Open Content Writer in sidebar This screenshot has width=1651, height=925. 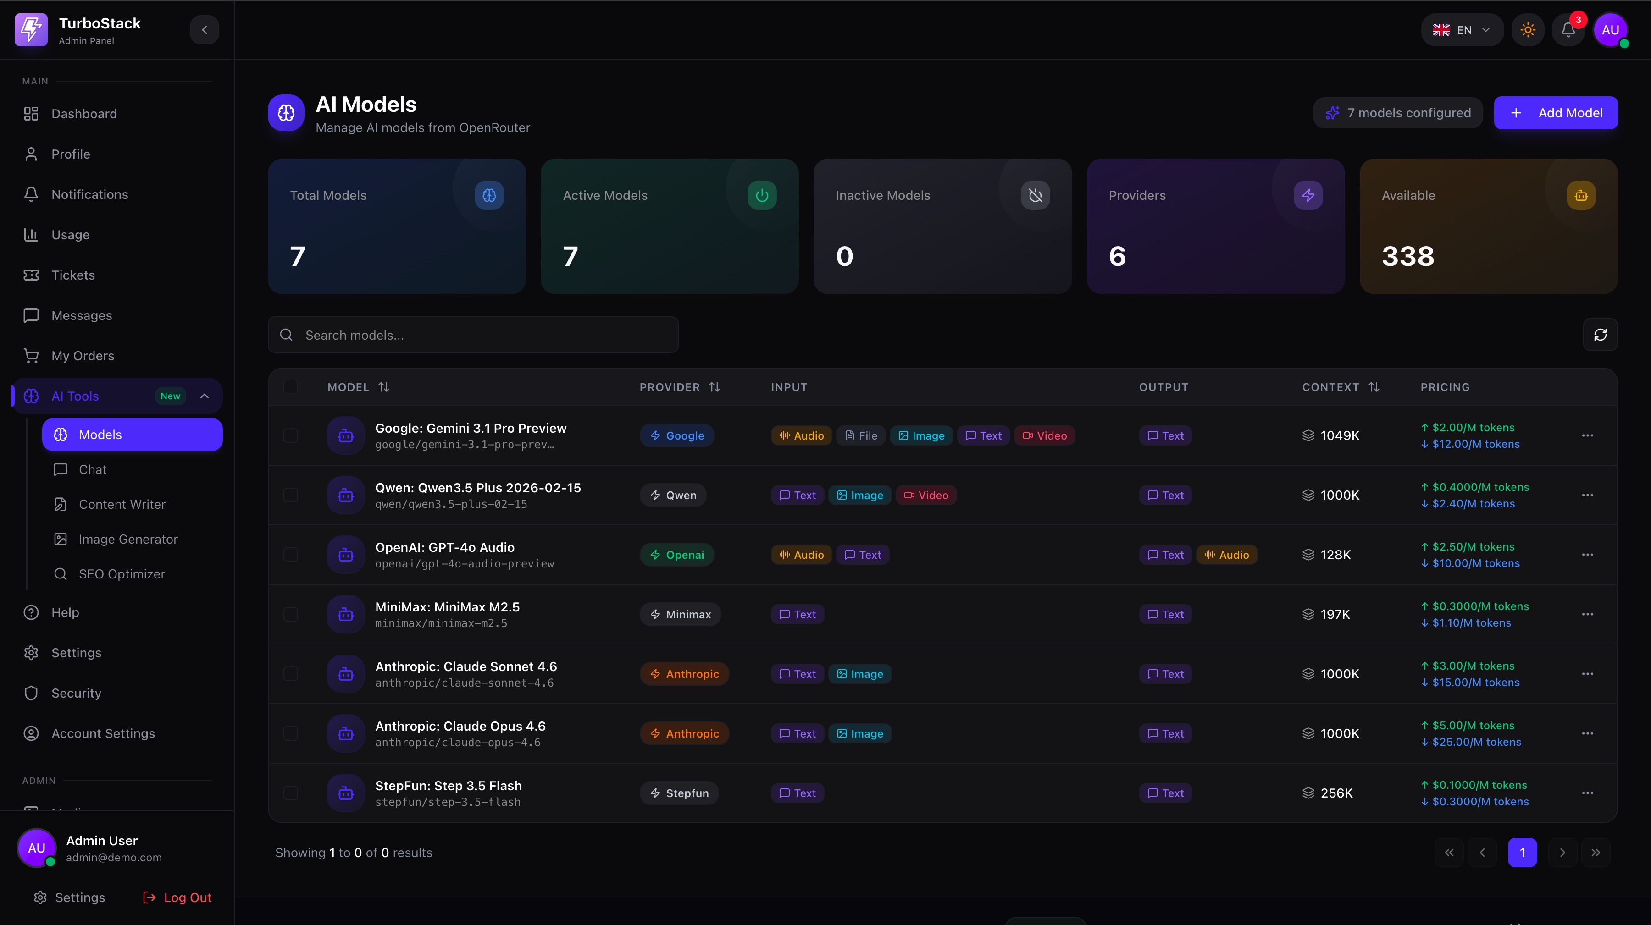(122, 504)
